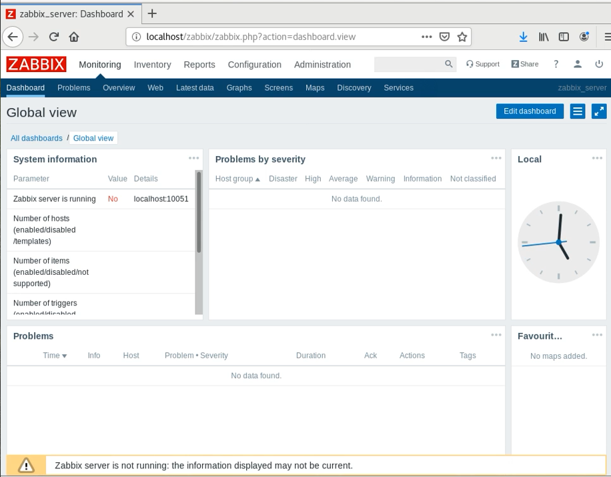Open the dashboard actions hamburger menu
This screenshot has width=611, height=477.
[578, 111]
